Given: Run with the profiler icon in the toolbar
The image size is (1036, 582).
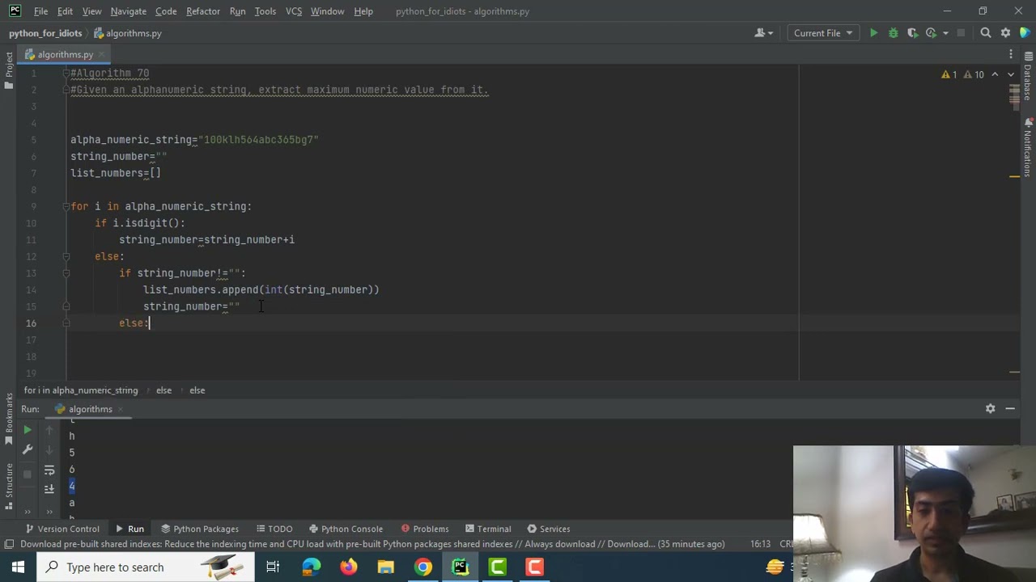Looking at the screenshot, I should tap(931, 33).
